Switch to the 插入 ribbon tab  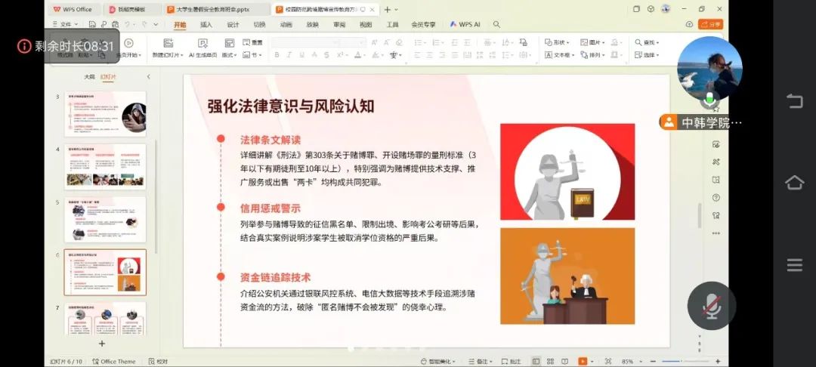point(206,24)
